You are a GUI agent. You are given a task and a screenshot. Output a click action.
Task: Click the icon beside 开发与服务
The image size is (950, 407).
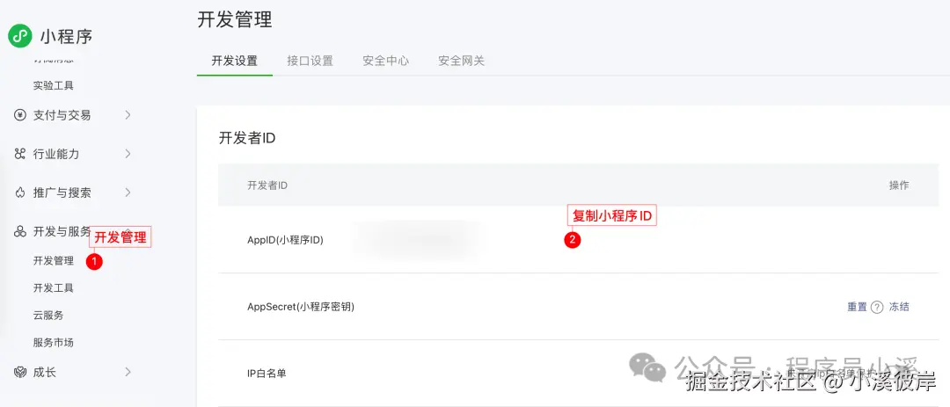click(20, 231)
